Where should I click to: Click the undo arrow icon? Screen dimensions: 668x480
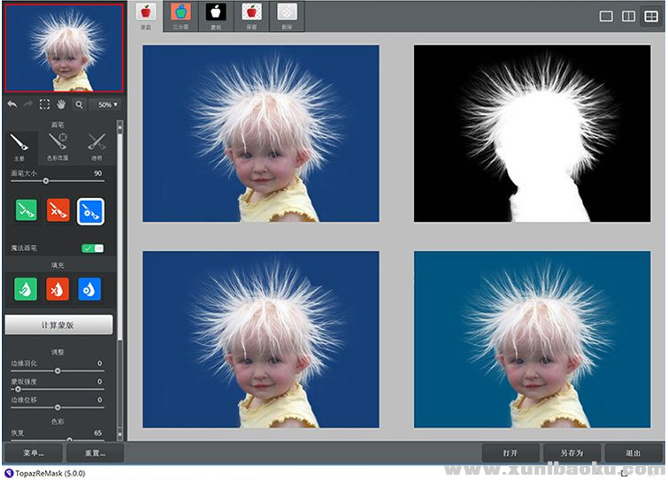point(12,104)
